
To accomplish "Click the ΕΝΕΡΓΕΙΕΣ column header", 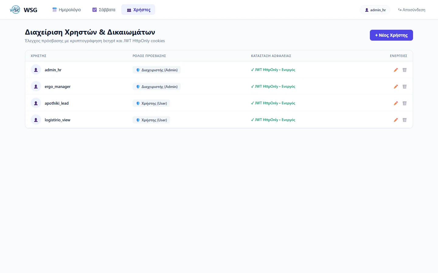I will [x=398, y=56].
